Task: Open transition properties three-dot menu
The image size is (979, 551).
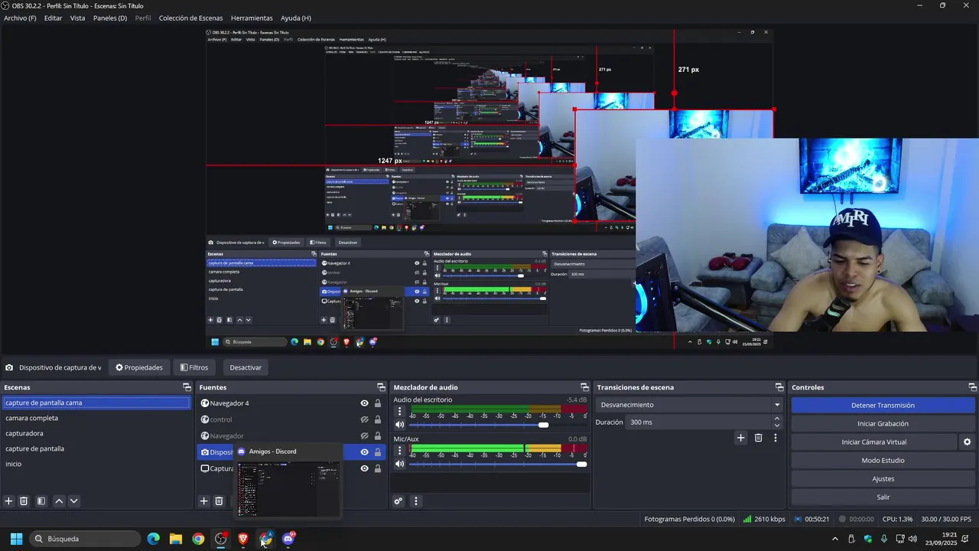Action: [x=776, y=438]
